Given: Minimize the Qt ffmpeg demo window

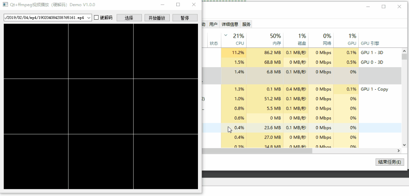Looking at the screenshot, I should pos(162,5).
